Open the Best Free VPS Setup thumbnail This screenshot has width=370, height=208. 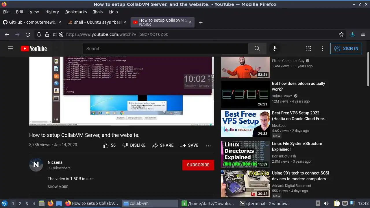(245, 124)
